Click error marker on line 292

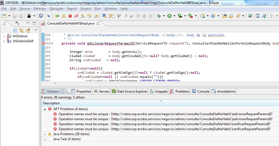pyautogui.click(x=43, y=43)
